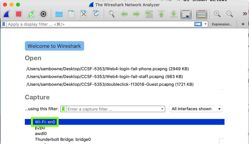
Task: Restart the current capture with green fin
Action: pyautogui.click(x=31, y=14)
